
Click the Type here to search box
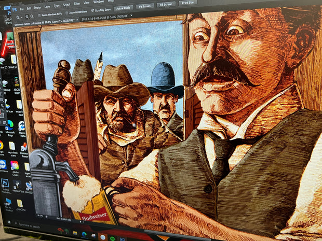[29, 226]
